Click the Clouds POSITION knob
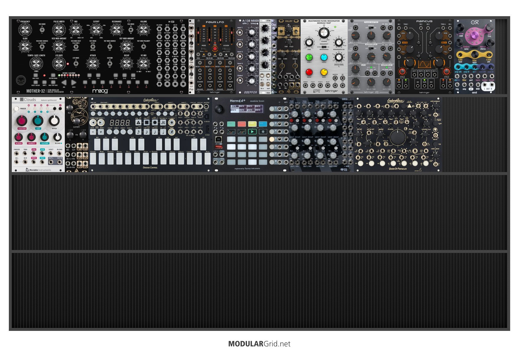Screen dimensions: 519x350 [22, 120]
